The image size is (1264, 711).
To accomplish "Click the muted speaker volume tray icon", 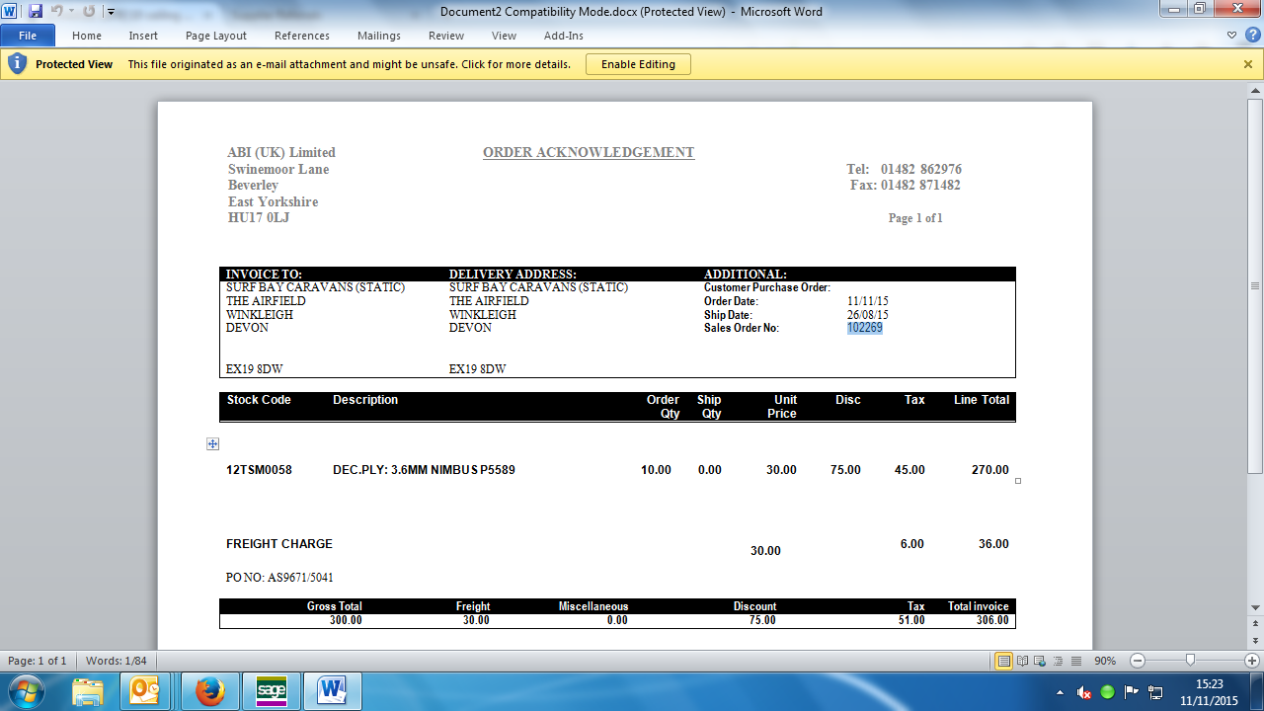I will pyautogui.click(x=1084, y=691).
